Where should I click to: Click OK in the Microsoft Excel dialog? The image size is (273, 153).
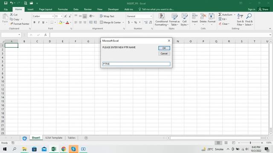point(164,48)
